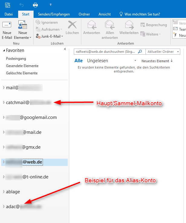Expand the adac@ alias account

click(4, 207)
